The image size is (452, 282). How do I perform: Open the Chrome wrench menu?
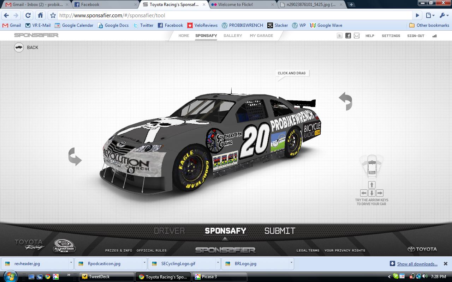coord(444,16)
